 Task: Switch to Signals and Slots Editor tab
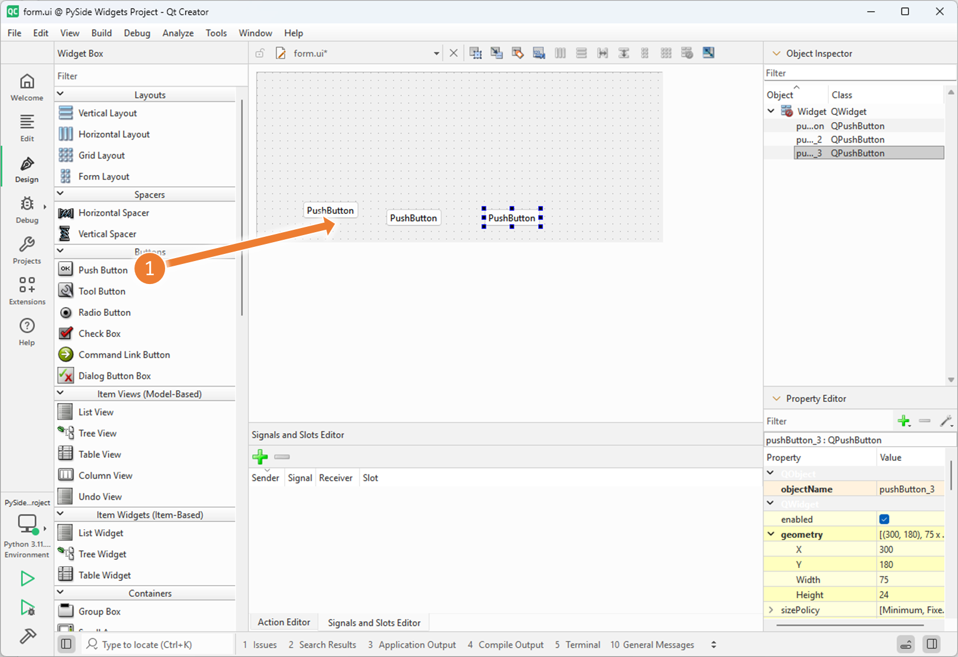click(x=374, y=622)
